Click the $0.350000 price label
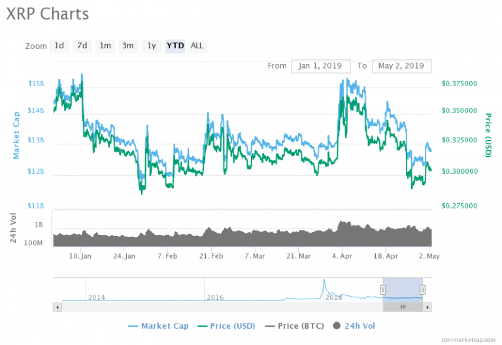The width and height of the screenshot is (502, 345). (x=460, y=110)
